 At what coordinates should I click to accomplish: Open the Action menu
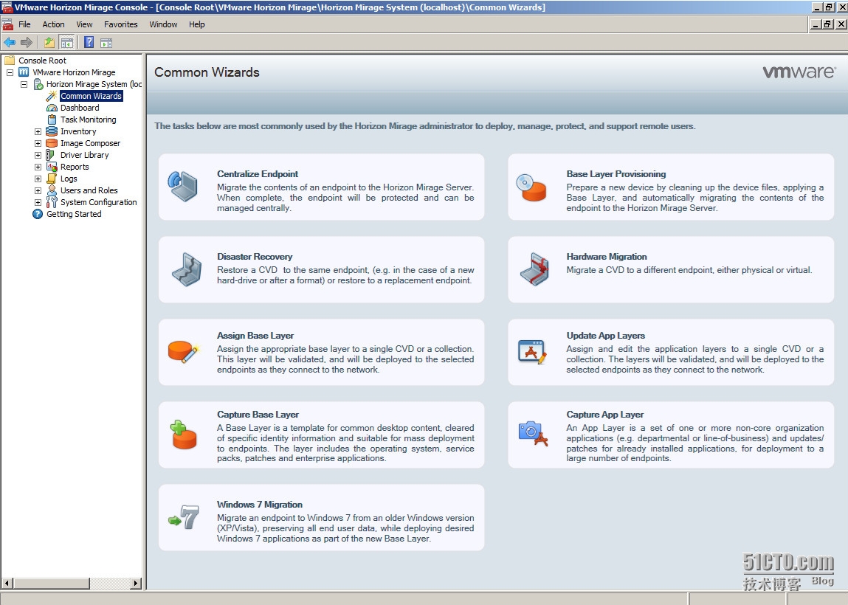click(x=54, y=24)
